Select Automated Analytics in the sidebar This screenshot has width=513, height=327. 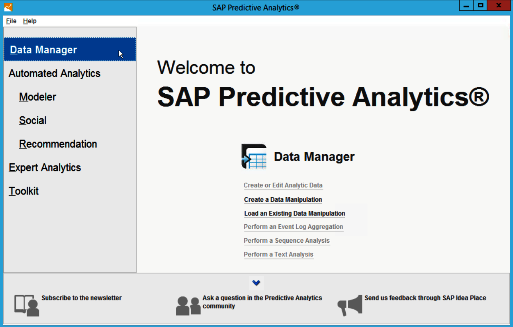pyautogui.click(x=54, y=73)
